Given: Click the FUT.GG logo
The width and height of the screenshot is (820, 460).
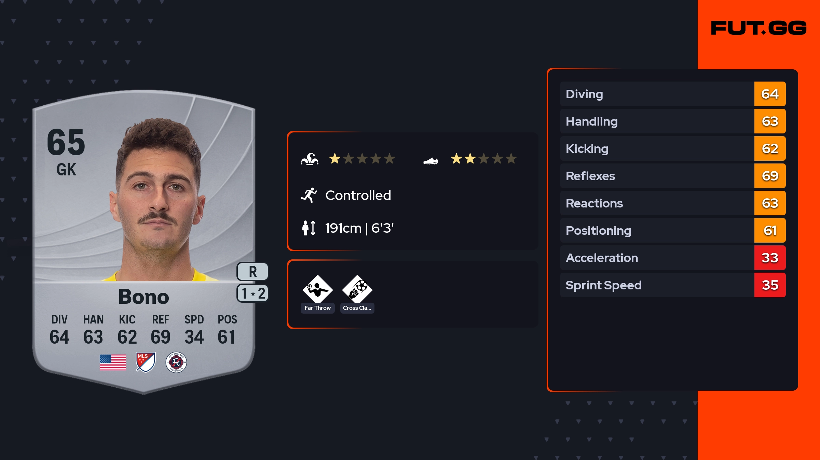Looking at the screenshot, I should 758,28.
